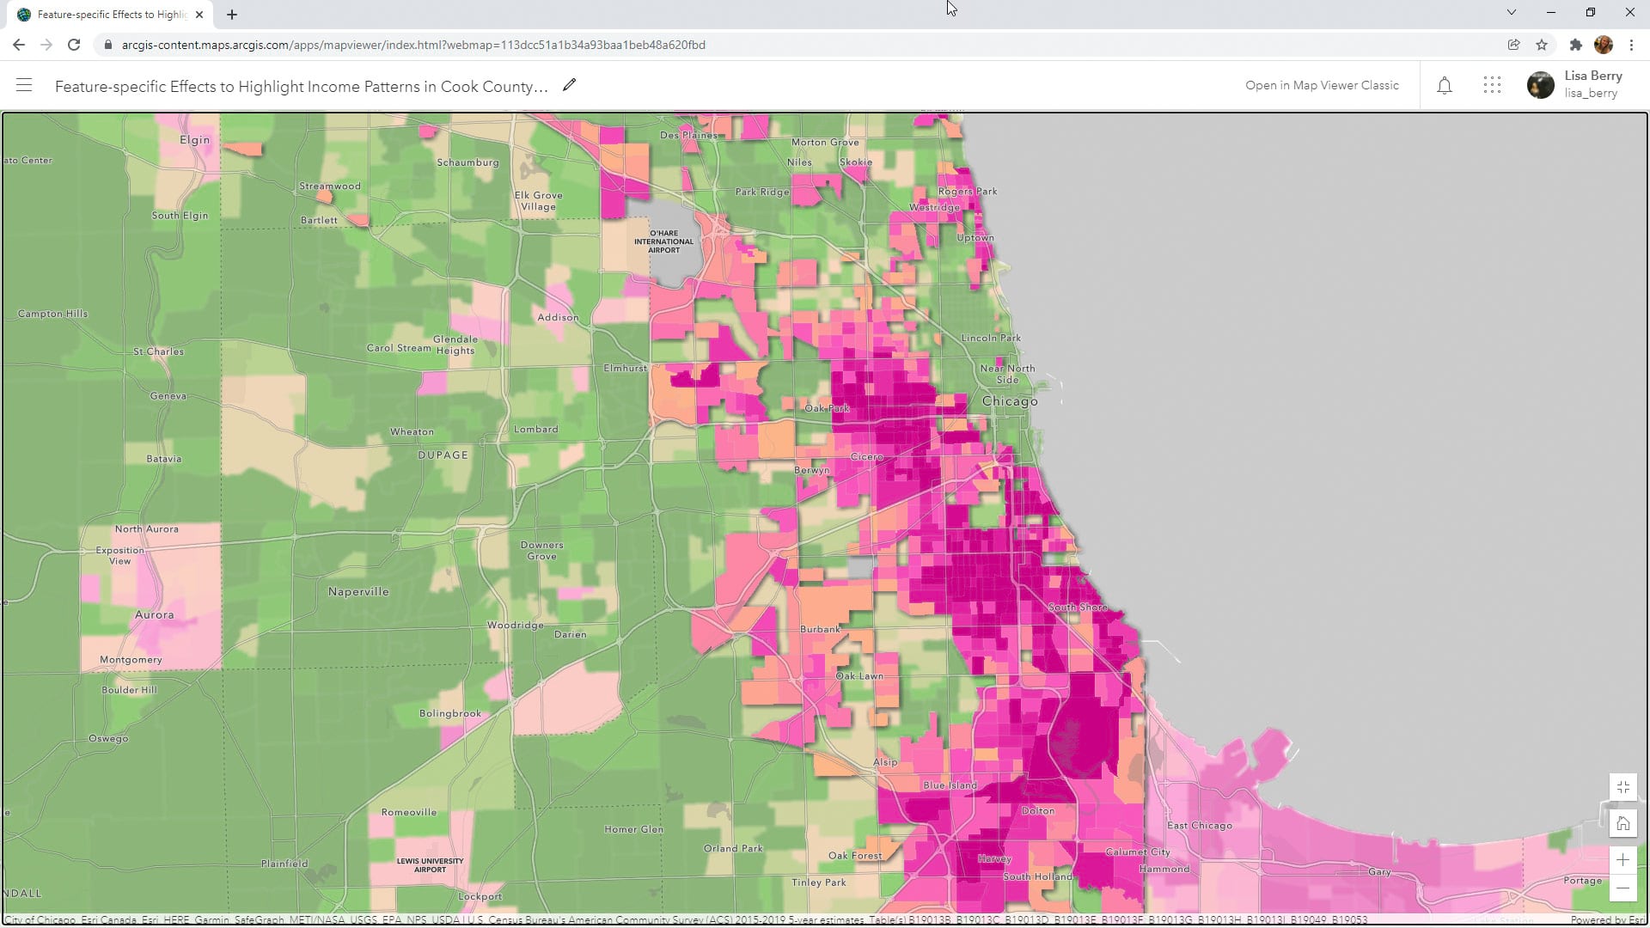1650x928 pixels.
Task: Open the notifications bell
Action: pos(1445,85)
